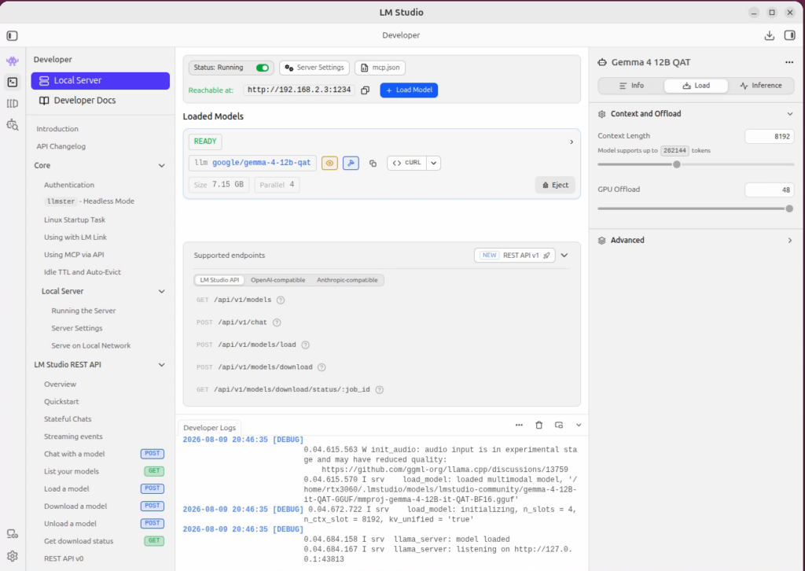Image resolution: width=805 pixels, height=571 pixels.
Task: Copy the model identifier google/gemma-4-12b-qat
Action: (373, 164)
